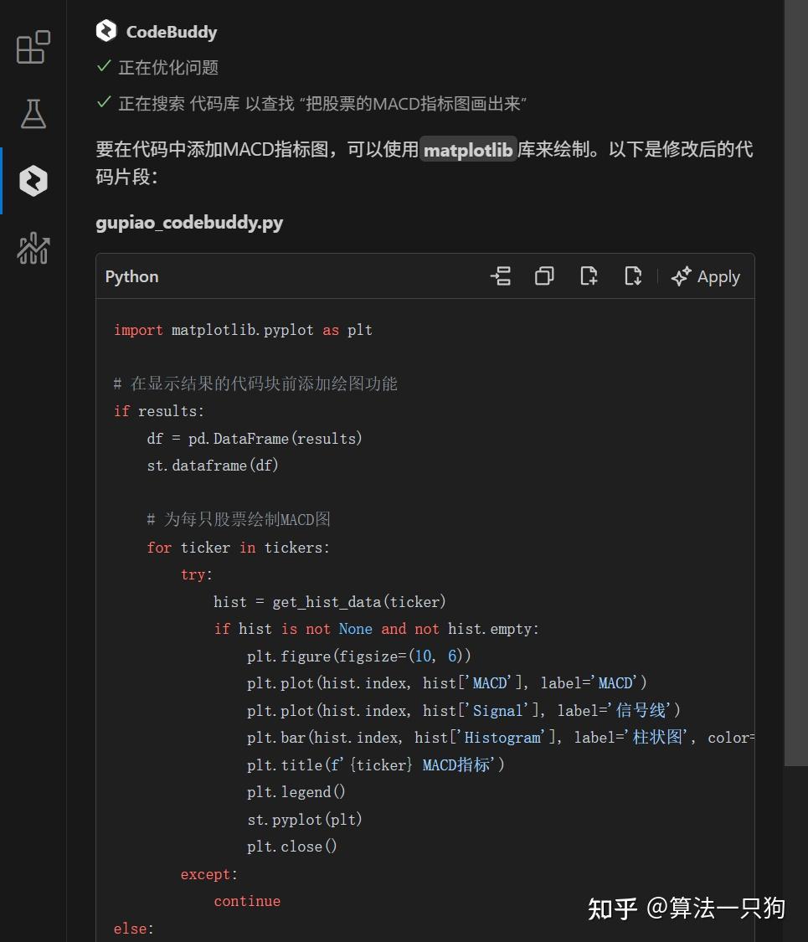808x942 pixels.
Task: Open the Testing flask panel
Action: pyautogui.click(x=33, y=114)
